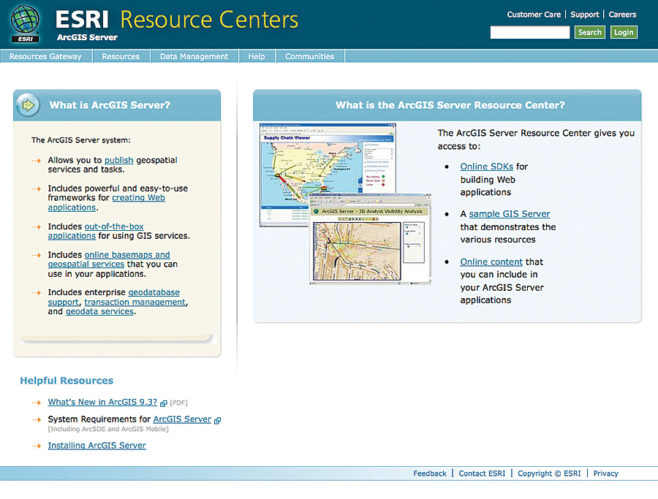
Task: Open ArcGIS Server system requirements link
Action: (x=182, y=419)
